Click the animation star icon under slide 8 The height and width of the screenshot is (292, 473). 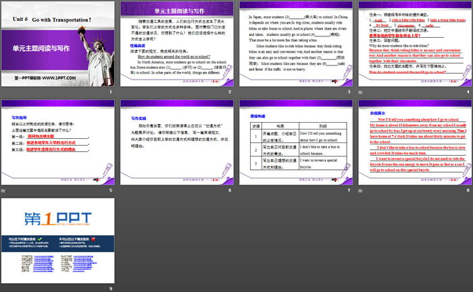[360, 190]
